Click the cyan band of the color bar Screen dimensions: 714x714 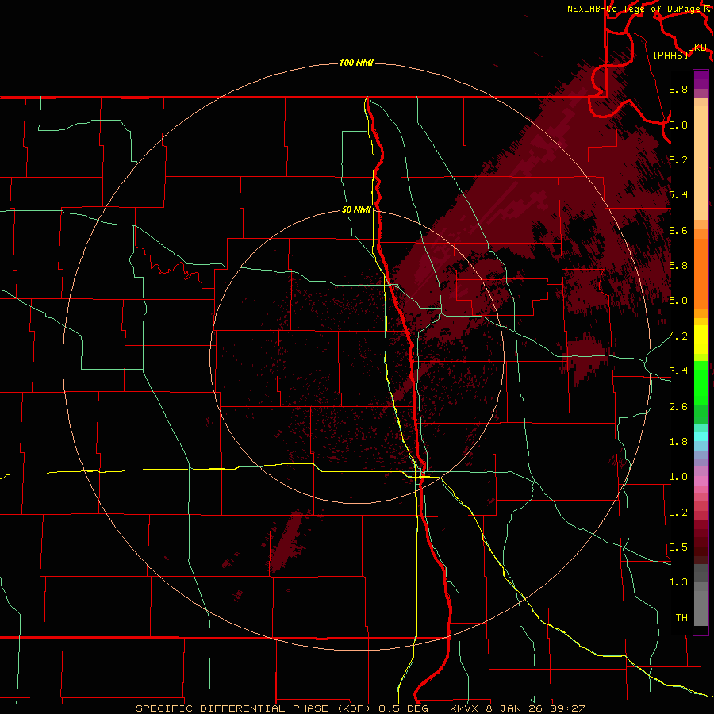tap(701, 436)
